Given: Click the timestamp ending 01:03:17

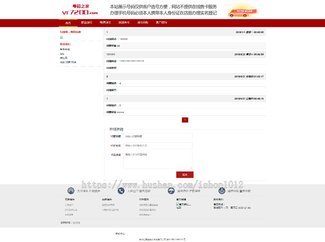Looking at the screenshot, I should 249,77.
